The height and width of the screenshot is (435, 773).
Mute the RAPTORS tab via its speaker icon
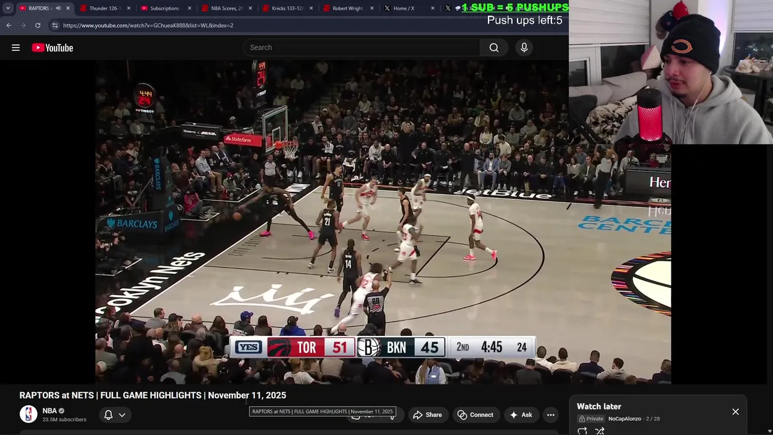pyautogui.click(x=58, y=8)
